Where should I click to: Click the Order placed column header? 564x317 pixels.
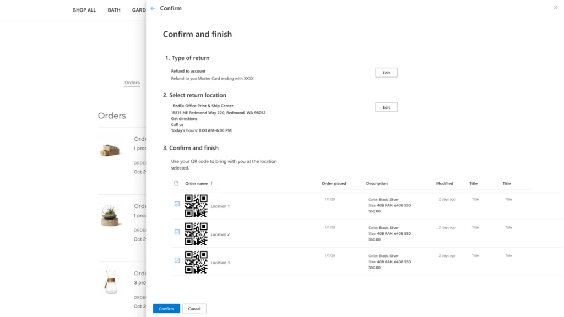332,183
